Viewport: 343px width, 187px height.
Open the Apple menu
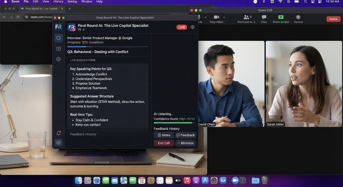click(x=6, y=2)
